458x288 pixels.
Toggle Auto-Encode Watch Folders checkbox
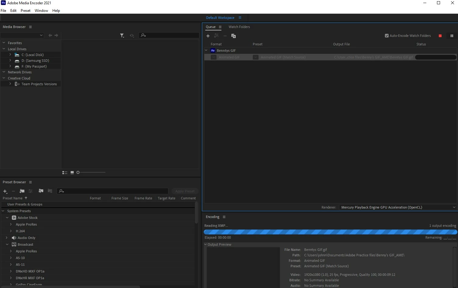tap(387, 36)
